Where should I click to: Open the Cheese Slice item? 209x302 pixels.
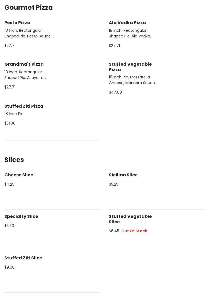(x=19, y=175)
